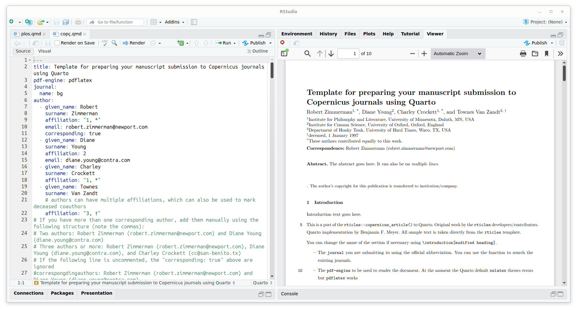577x310 pixels.
Task: Download the PDF file
Action: pyautogui.click(x=535, y=54)
